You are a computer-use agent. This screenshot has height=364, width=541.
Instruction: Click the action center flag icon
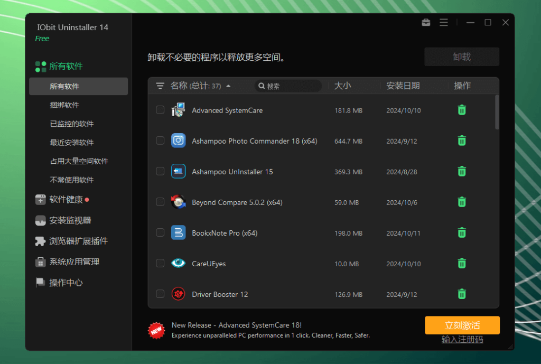(x=40, y=282)
